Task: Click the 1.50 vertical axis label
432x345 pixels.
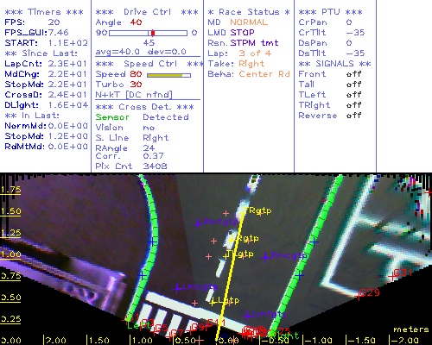Action: coord(10,211)
